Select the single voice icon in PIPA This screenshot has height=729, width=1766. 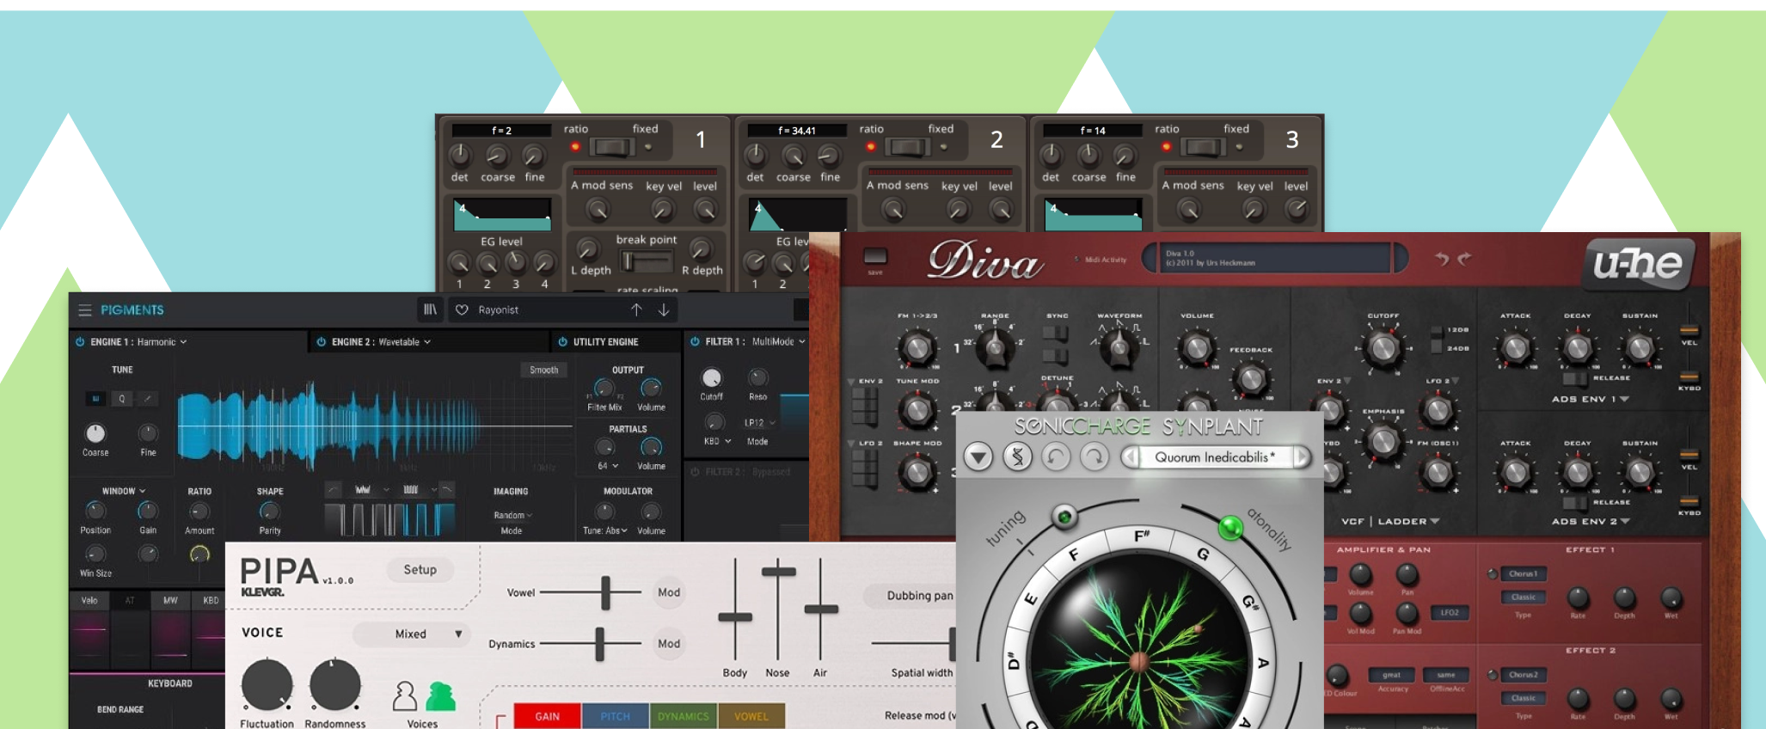404,696
